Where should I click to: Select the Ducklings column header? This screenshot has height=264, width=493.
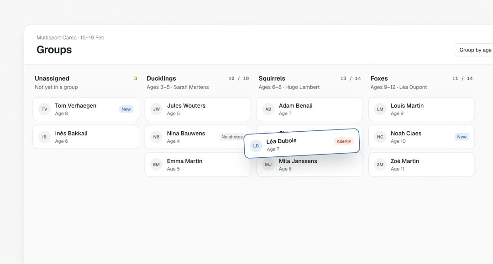click(161, 78)
